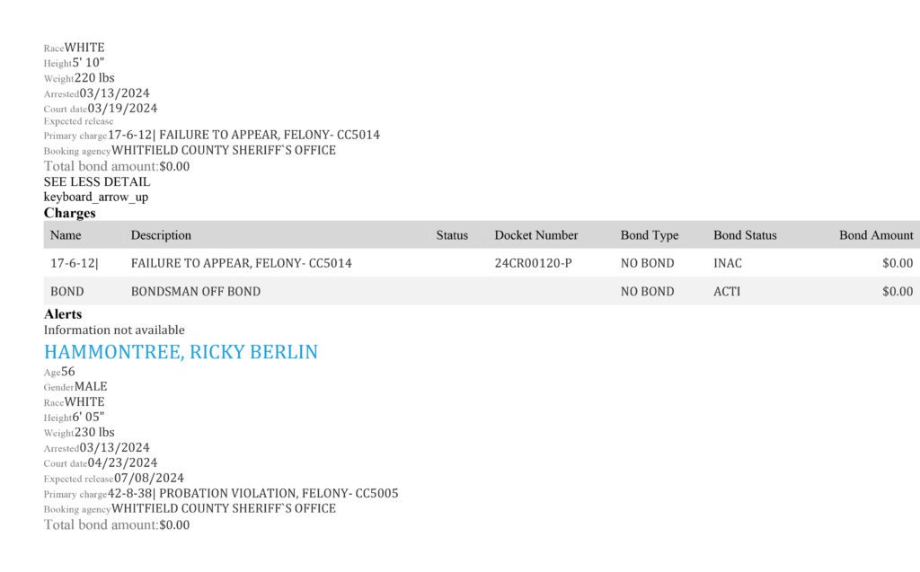The image size is (920, 572).
Task: Click the Status column header
Action: coord(452,235)
